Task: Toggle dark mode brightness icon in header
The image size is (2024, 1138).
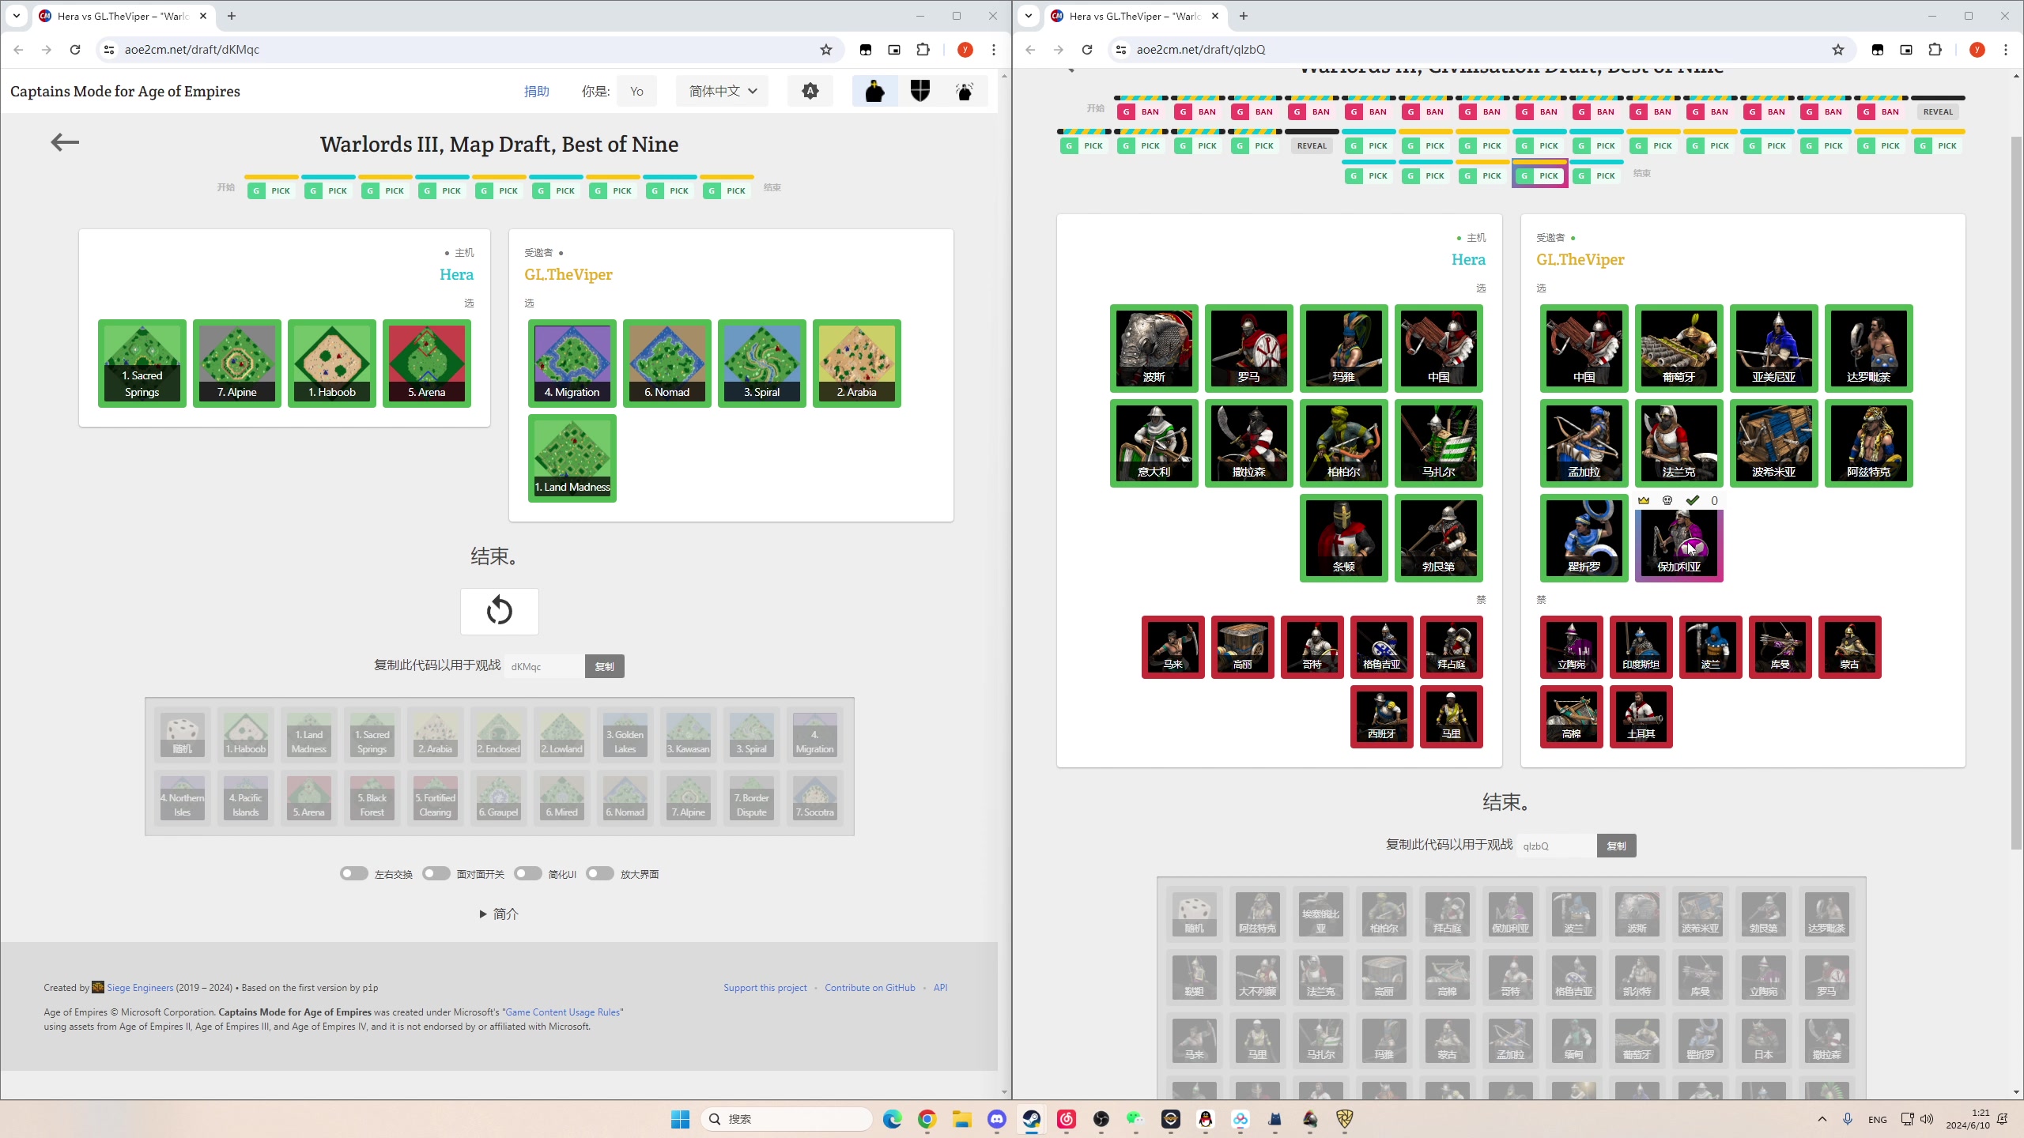Action: coord(810,91)
